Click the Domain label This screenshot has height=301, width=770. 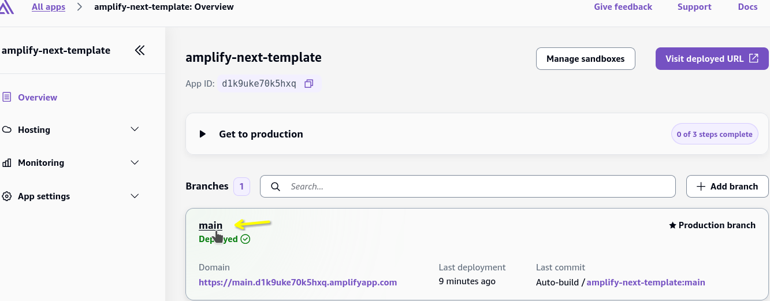tap(214, 267)
